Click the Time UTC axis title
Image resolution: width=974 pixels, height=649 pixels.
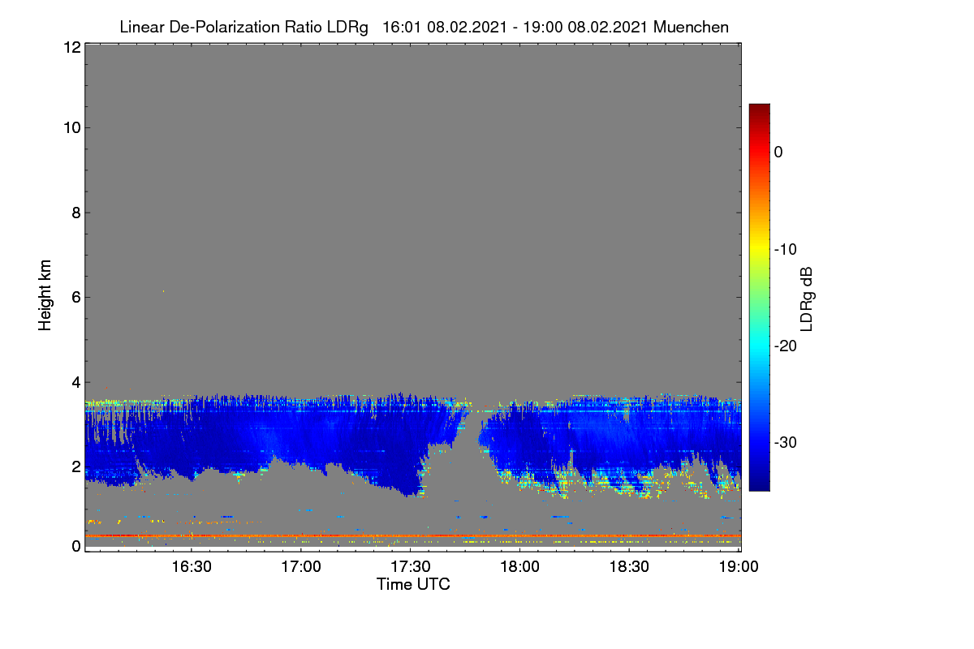[x=413, y=584]
